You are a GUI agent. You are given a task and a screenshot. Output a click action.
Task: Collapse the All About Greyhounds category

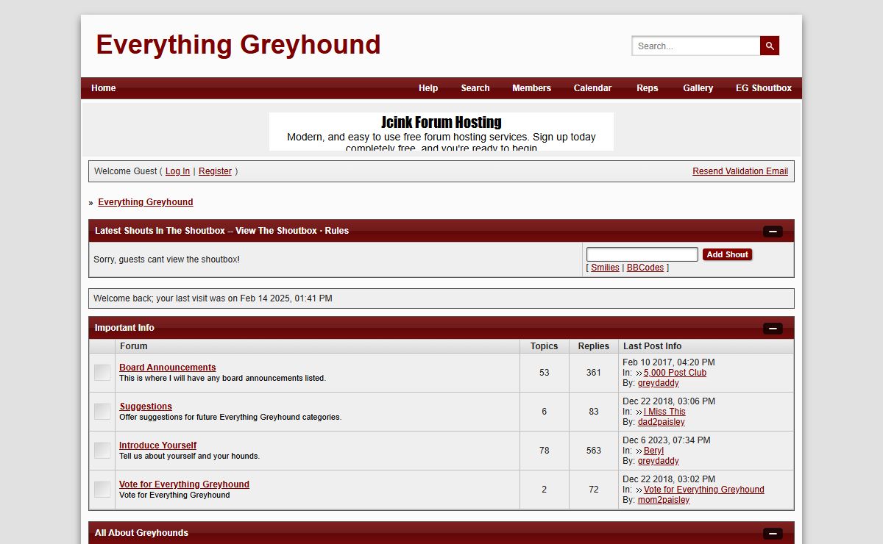[x=773, y=533]
